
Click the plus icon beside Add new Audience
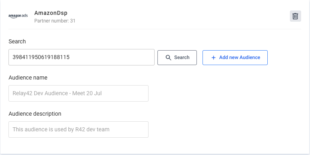pyautogui.click(x=213, y=57)
